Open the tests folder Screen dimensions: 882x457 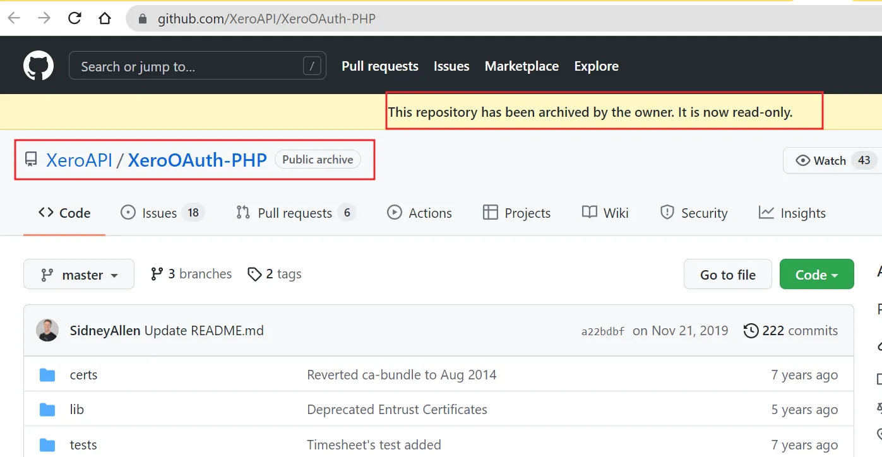[x=83, y=444]
